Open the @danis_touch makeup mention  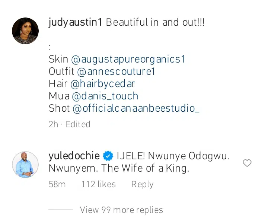pyautogui.click(x=105, y=96)
